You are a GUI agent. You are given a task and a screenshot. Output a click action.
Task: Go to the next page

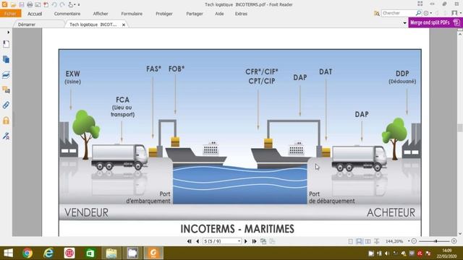pyautogui.click(x=246, y=241)
